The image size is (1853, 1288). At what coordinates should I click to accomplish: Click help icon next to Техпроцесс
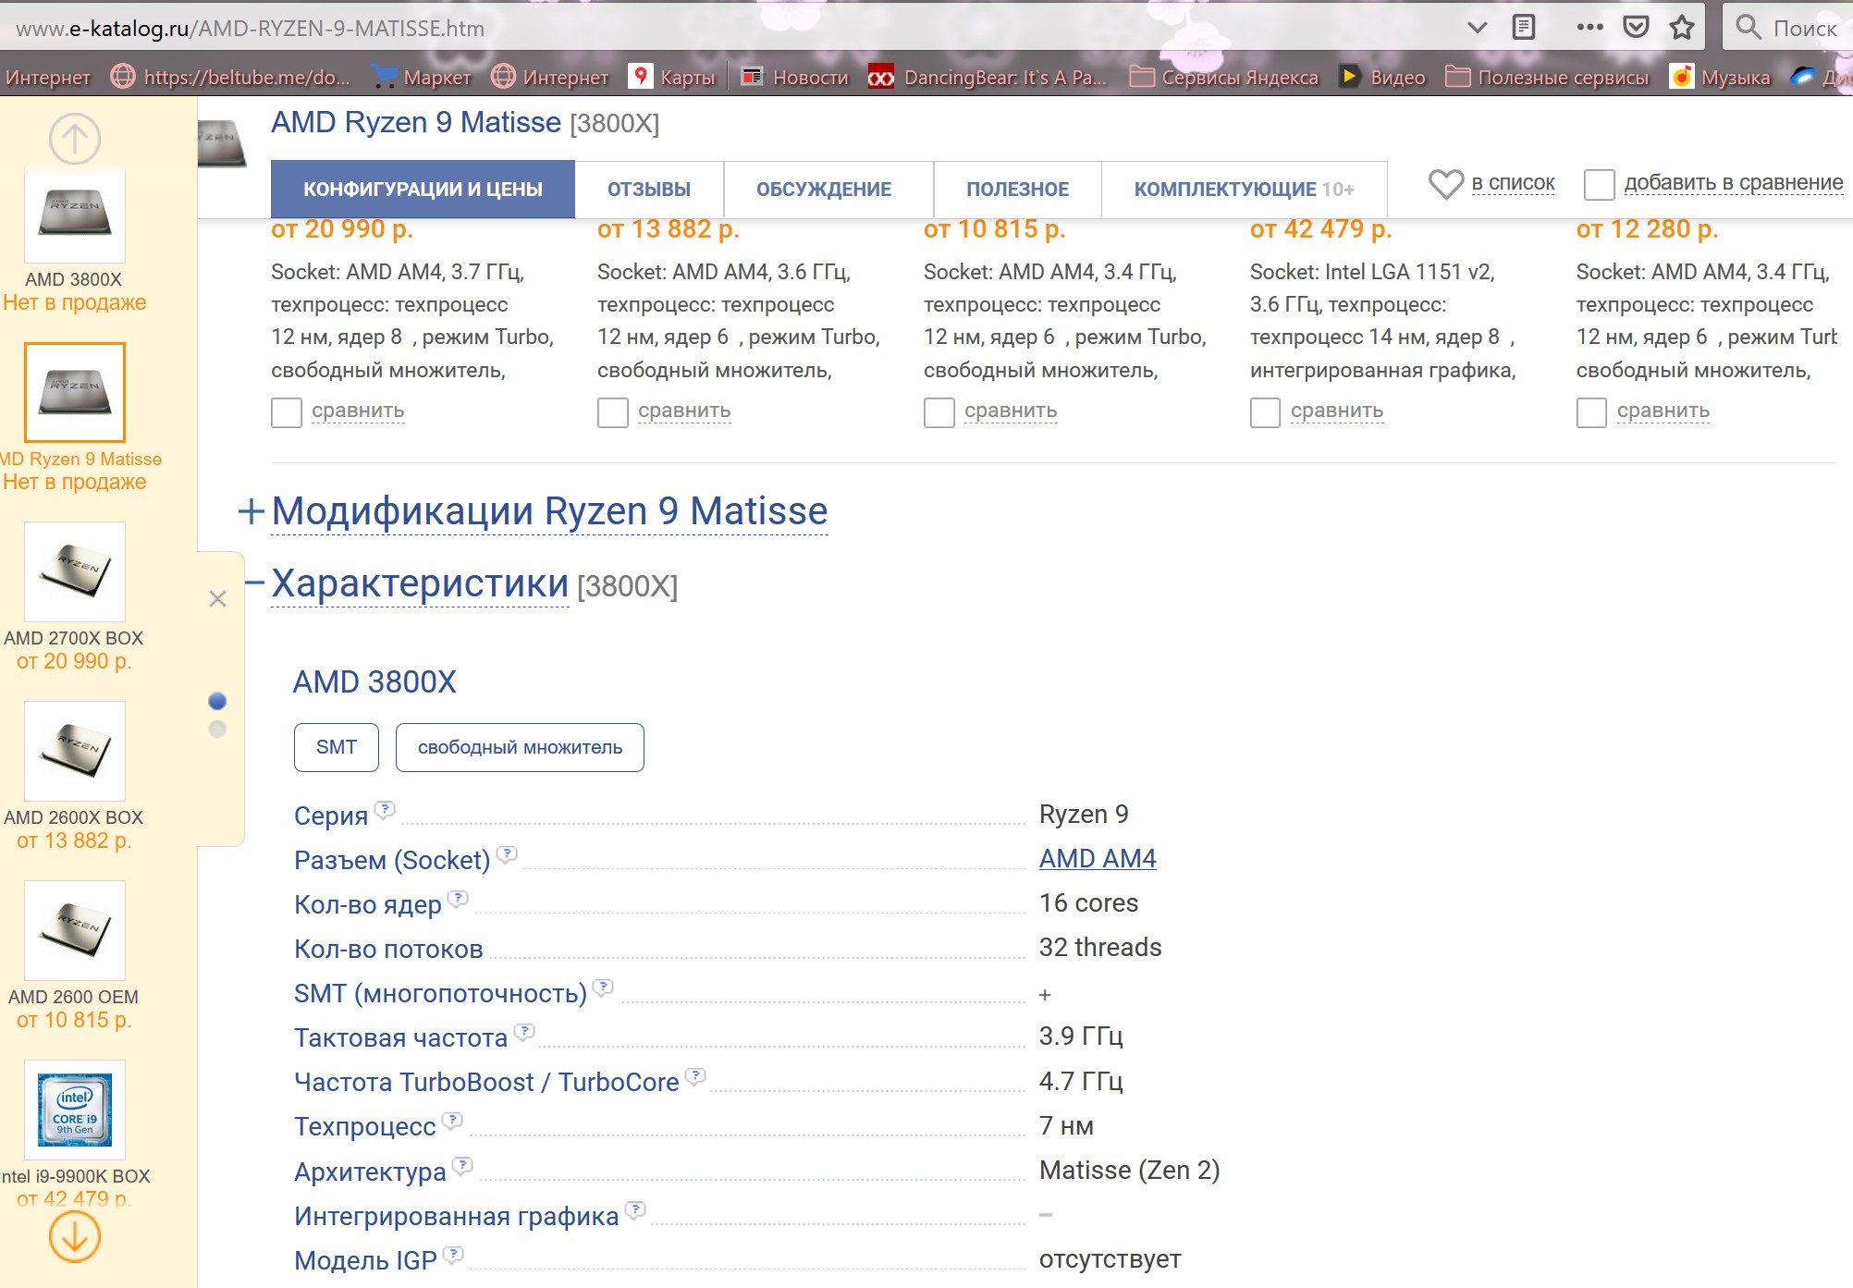[452, 1121]
